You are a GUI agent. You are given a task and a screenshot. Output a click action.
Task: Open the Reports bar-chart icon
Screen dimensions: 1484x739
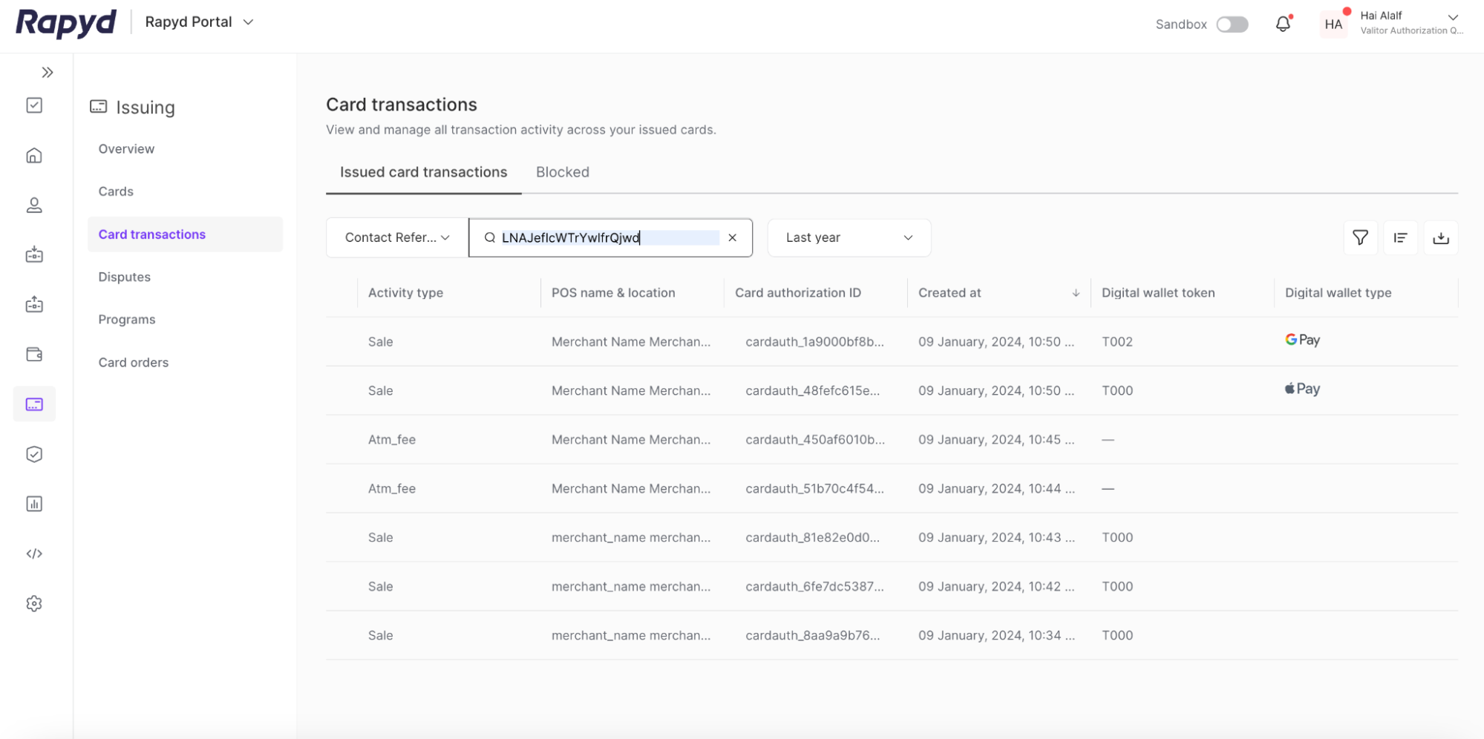(34, 503)
